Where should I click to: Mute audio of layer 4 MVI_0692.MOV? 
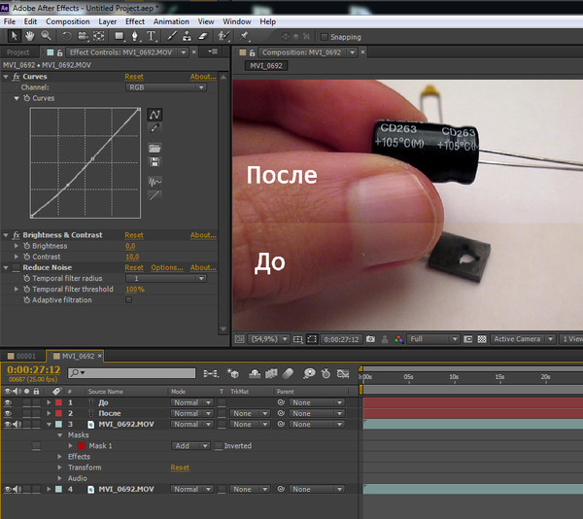17,489
